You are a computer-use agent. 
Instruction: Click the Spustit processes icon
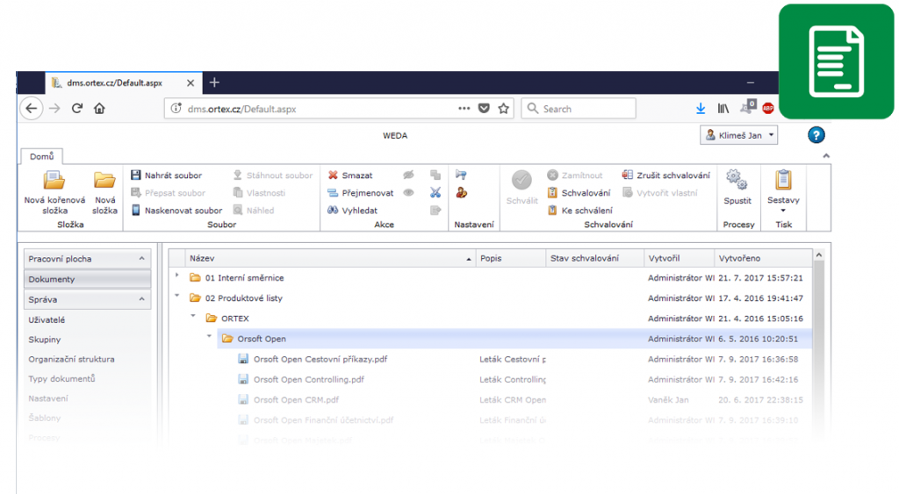tap(737, 180)
